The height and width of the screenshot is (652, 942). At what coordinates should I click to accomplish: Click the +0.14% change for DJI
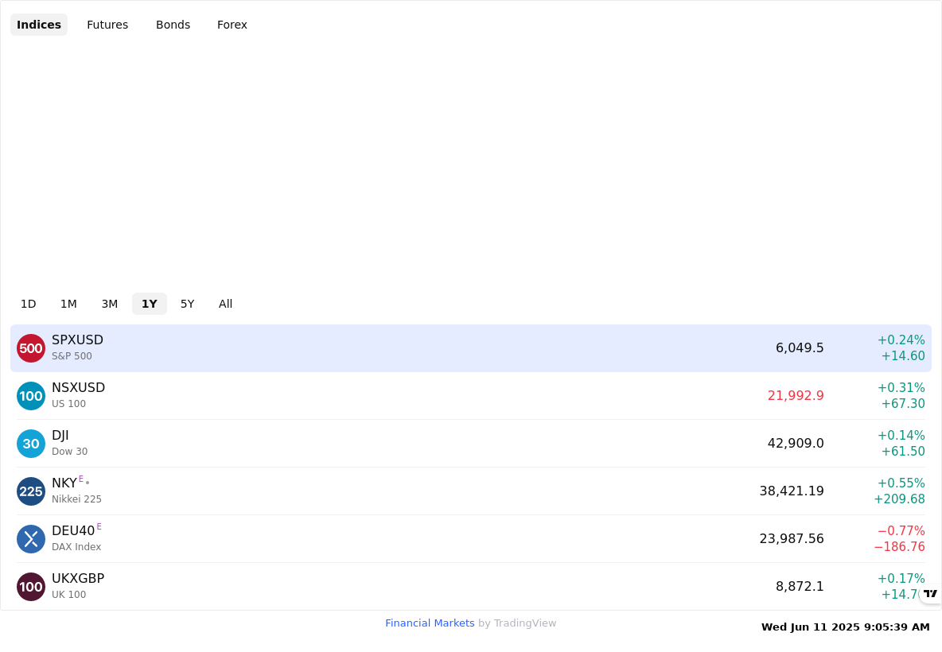tap(901, 435)
